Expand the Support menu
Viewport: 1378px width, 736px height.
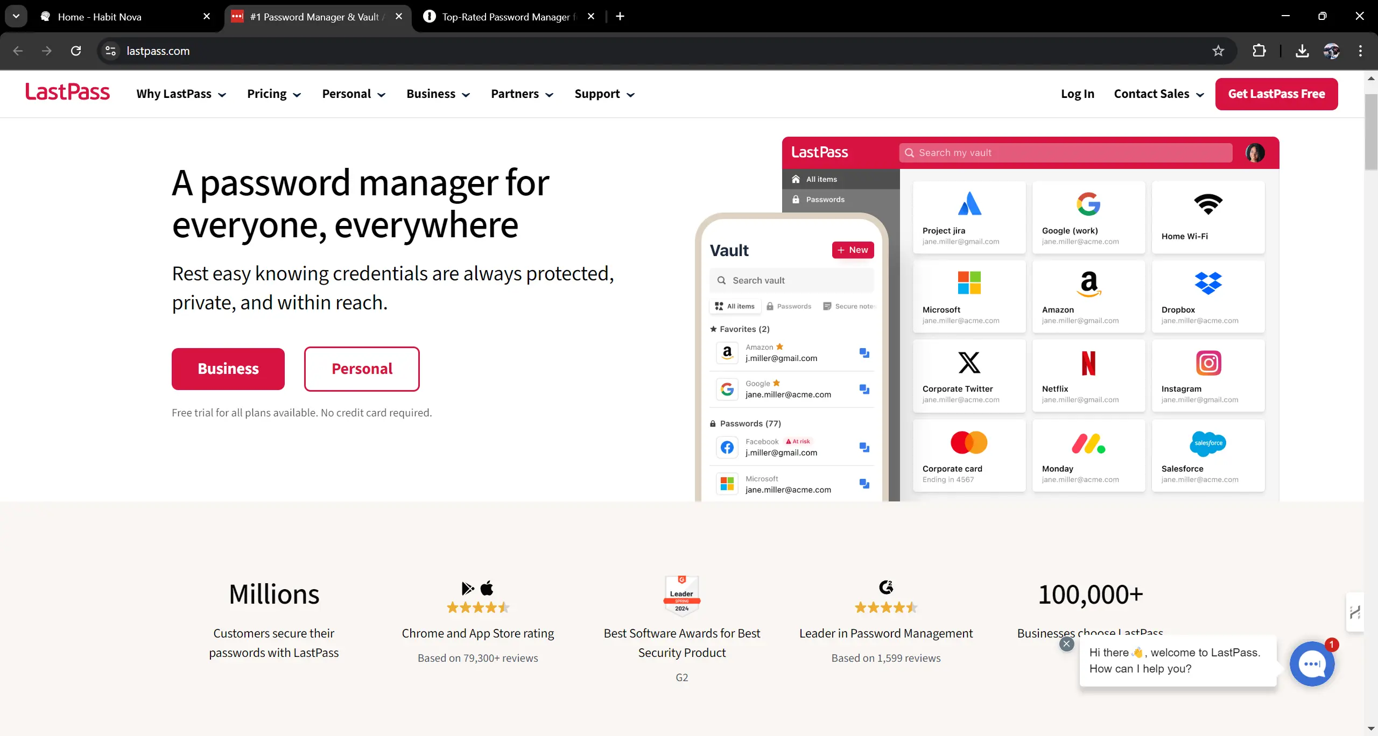point(604,94)
